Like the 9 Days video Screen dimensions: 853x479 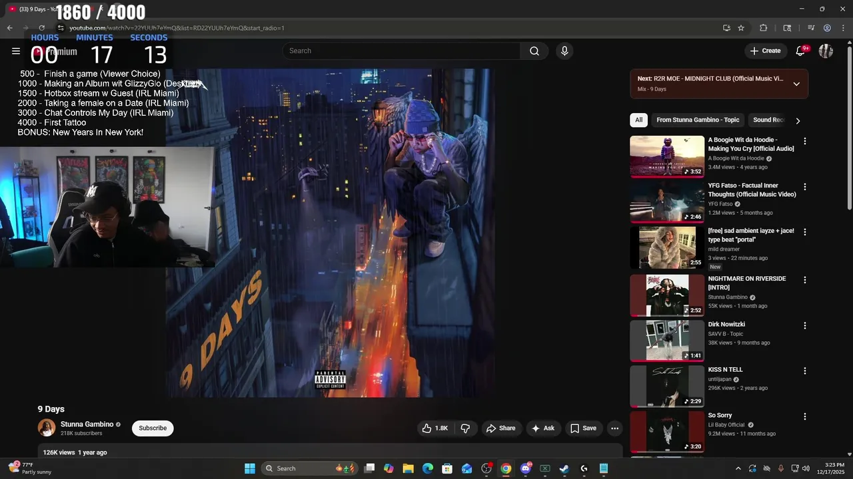click(x=434, y=428)
